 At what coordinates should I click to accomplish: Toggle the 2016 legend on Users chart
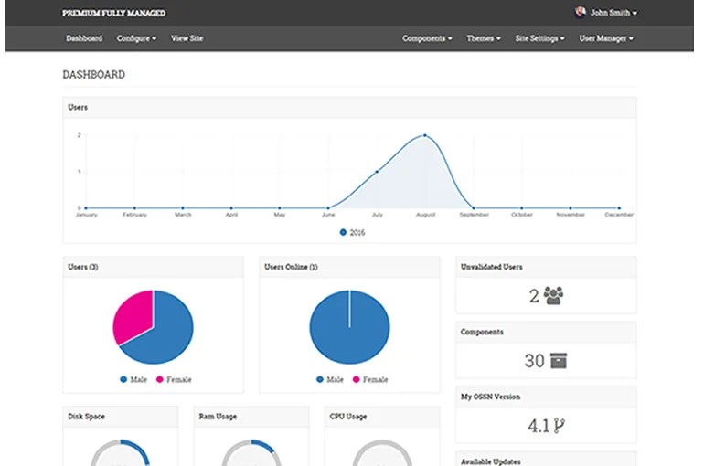352,232
